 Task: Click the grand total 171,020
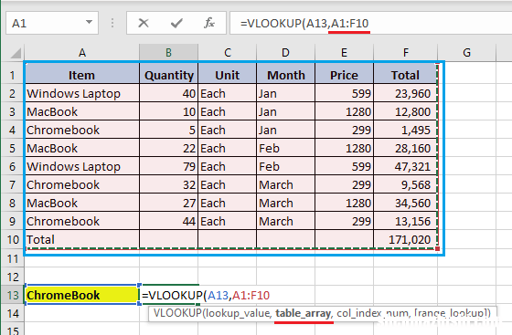(x=405, y=239)
